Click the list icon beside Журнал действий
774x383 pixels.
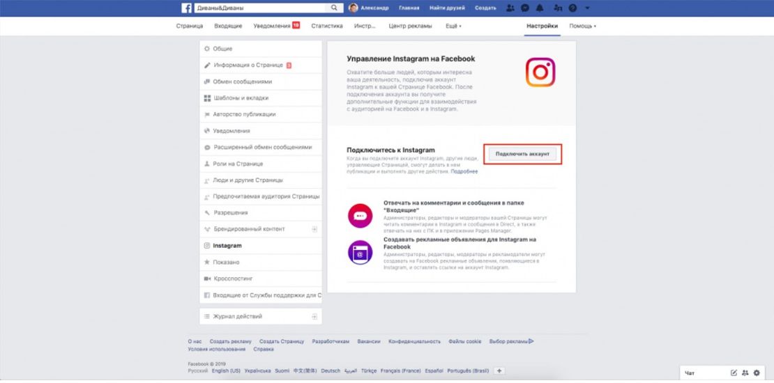click(207, 316)
